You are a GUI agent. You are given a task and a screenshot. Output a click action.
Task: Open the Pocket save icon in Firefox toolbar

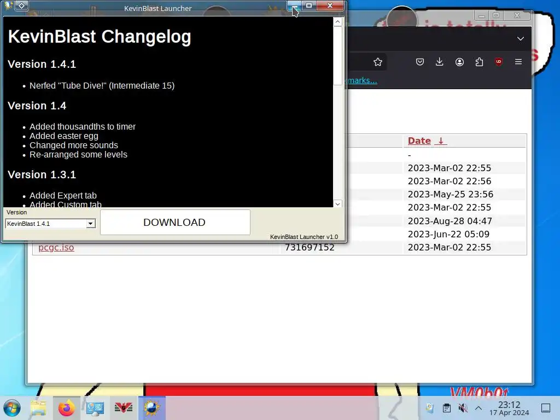point(420,62)
